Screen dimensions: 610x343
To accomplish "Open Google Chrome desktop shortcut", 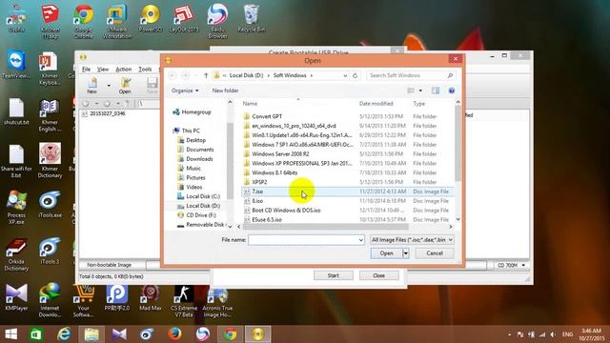I will point(83,21).
